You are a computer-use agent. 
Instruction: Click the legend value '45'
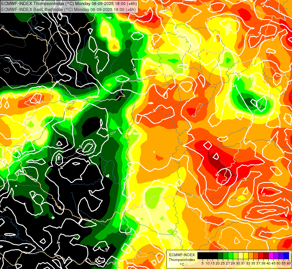(274, 263)
